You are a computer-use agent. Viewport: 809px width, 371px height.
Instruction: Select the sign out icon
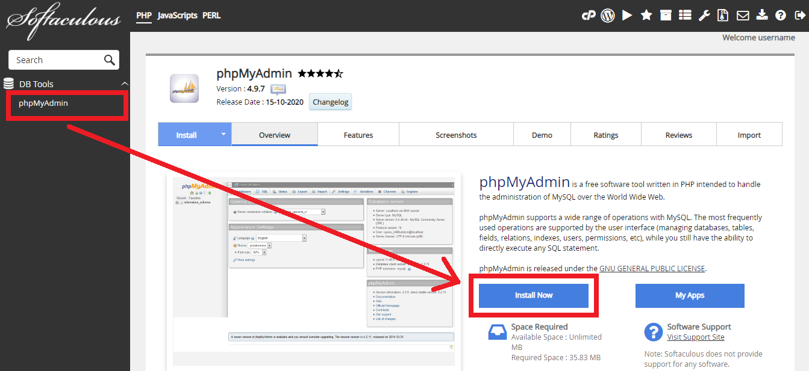point(801,15)
